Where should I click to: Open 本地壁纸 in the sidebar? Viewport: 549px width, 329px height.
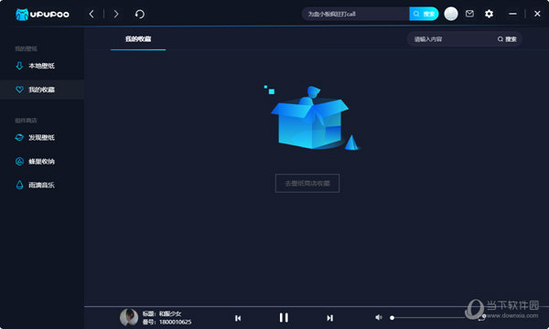click(42, 66)
